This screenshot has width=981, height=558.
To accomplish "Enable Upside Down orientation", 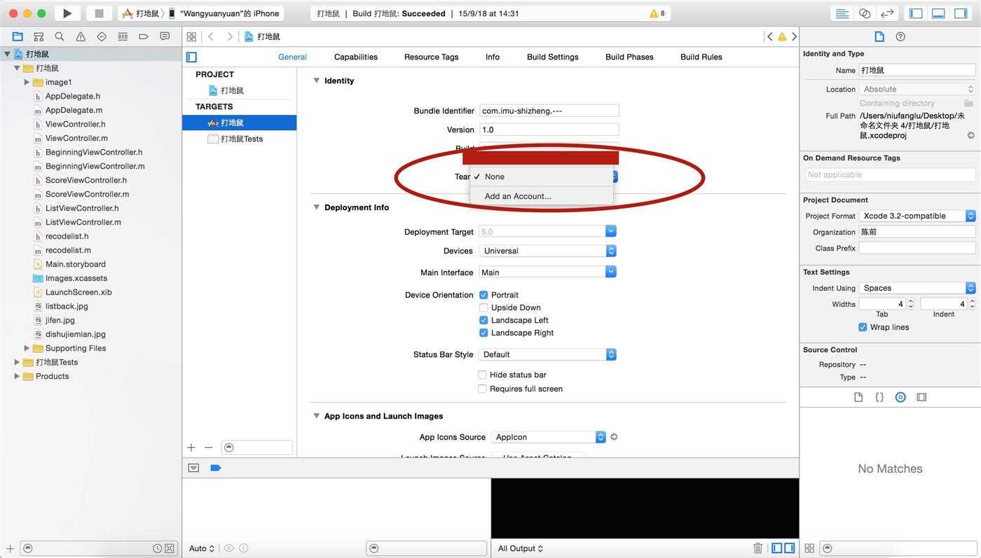I will click(x=483, y=307).
